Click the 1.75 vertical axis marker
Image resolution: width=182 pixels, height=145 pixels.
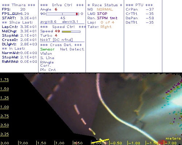coord(4,80)
